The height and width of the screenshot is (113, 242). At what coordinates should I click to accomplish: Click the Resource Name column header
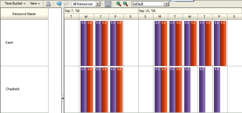click(24, 14)
